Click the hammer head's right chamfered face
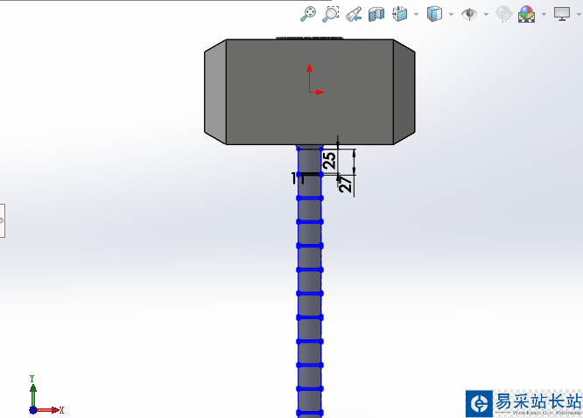The height and width of the screenshot is (418, 583). [x=404, y=92]
